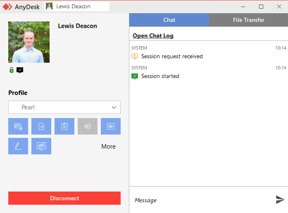288x213 pixels.
Task: Open Chat Log link
Action: pyautogui.click(x=153, y=36)
